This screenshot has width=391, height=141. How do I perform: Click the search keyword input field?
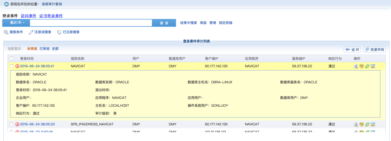[91, 23]
